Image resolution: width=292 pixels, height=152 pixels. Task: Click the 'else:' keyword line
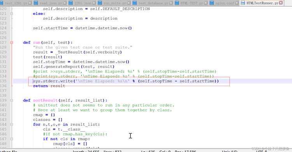coord(39,14)
